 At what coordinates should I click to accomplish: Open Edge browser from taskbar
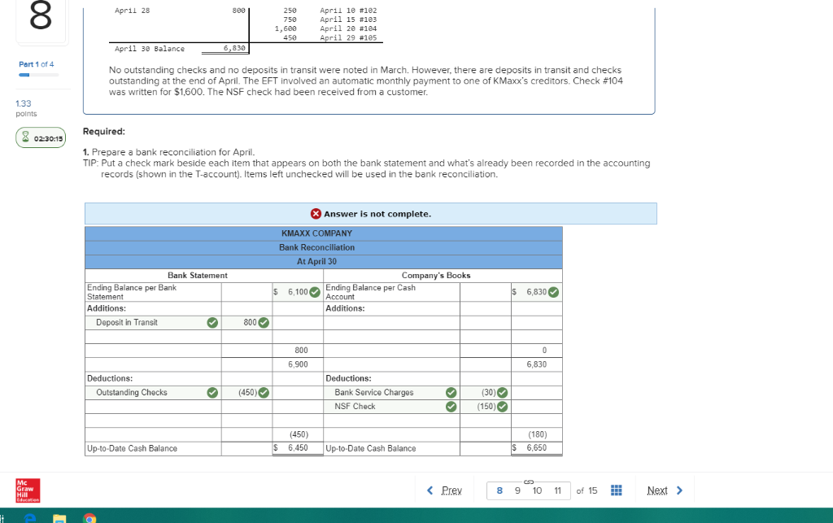tap(30, 518)
